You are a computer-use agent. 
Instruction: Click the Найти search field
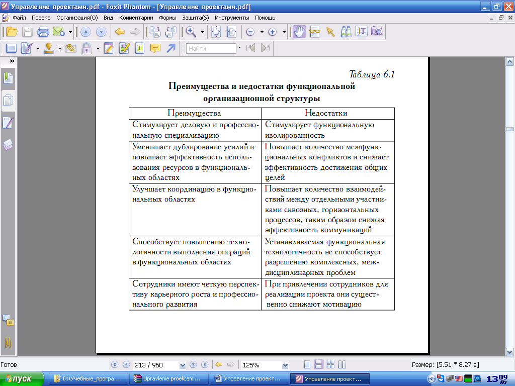tap(211, 49)
